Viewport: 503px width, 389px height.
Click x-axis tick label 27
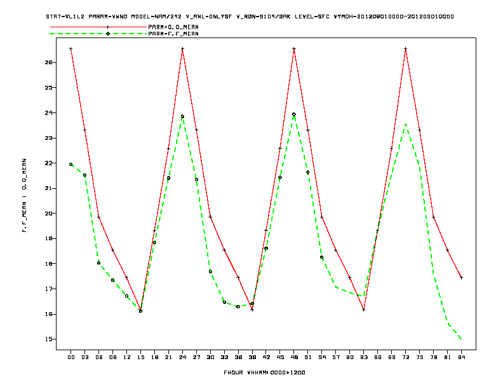tap(196, 357)
